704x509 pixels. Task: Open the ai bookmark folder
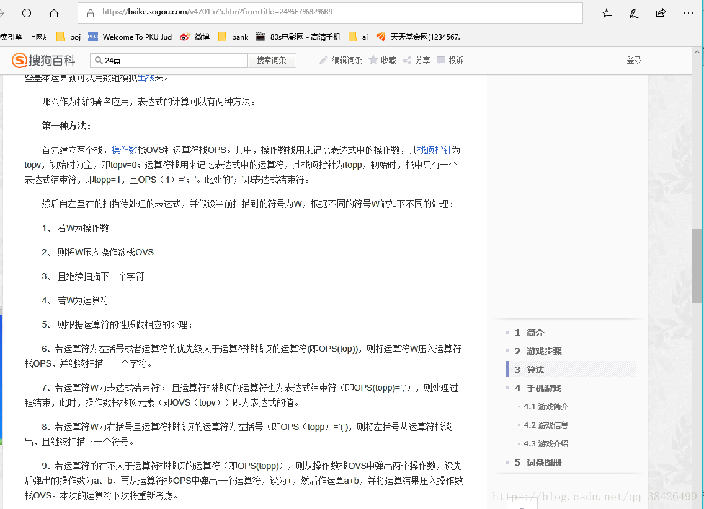[359, 37]
